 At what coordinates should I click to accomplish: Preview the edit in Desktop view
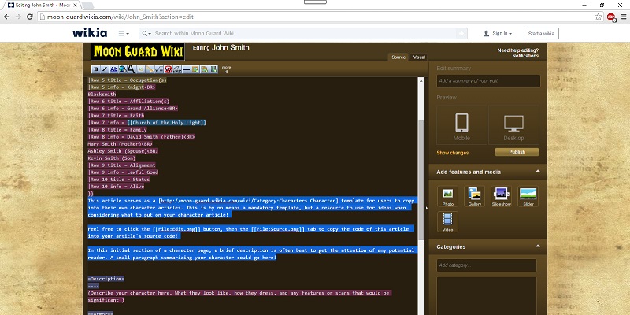514,125
